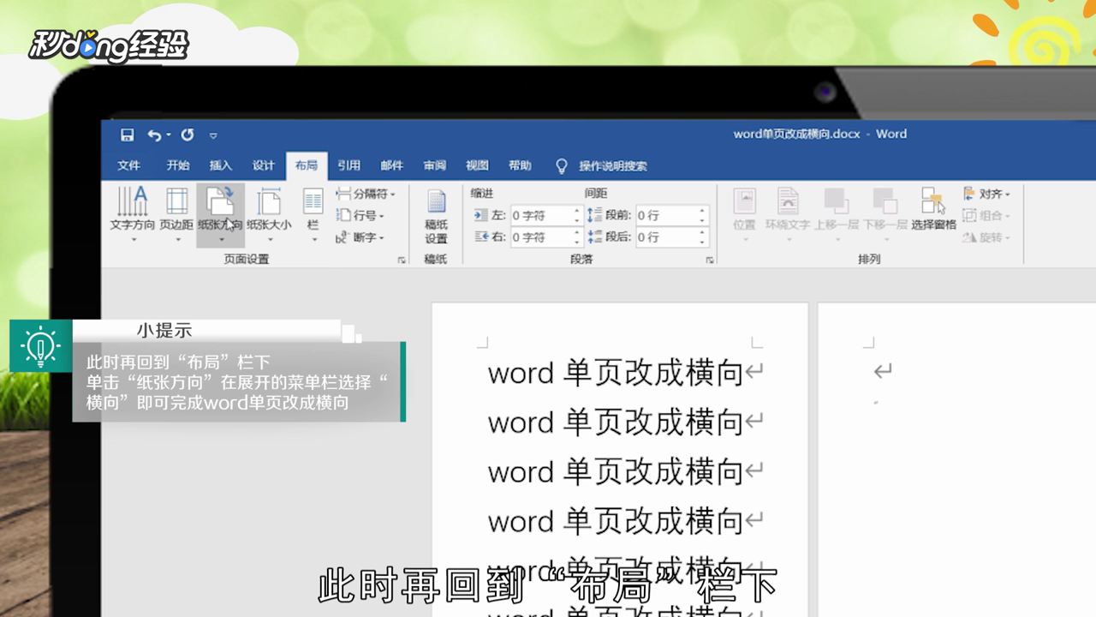Open the 对齐 align dropdown
The height and width of the screenshot is (617, 1096).
pyautogui.click(x=987, y=195)
